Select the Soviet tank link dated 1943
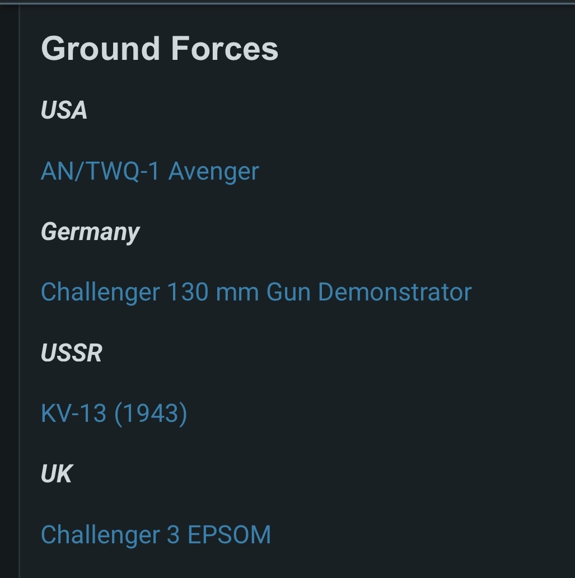 coord(114,413)
